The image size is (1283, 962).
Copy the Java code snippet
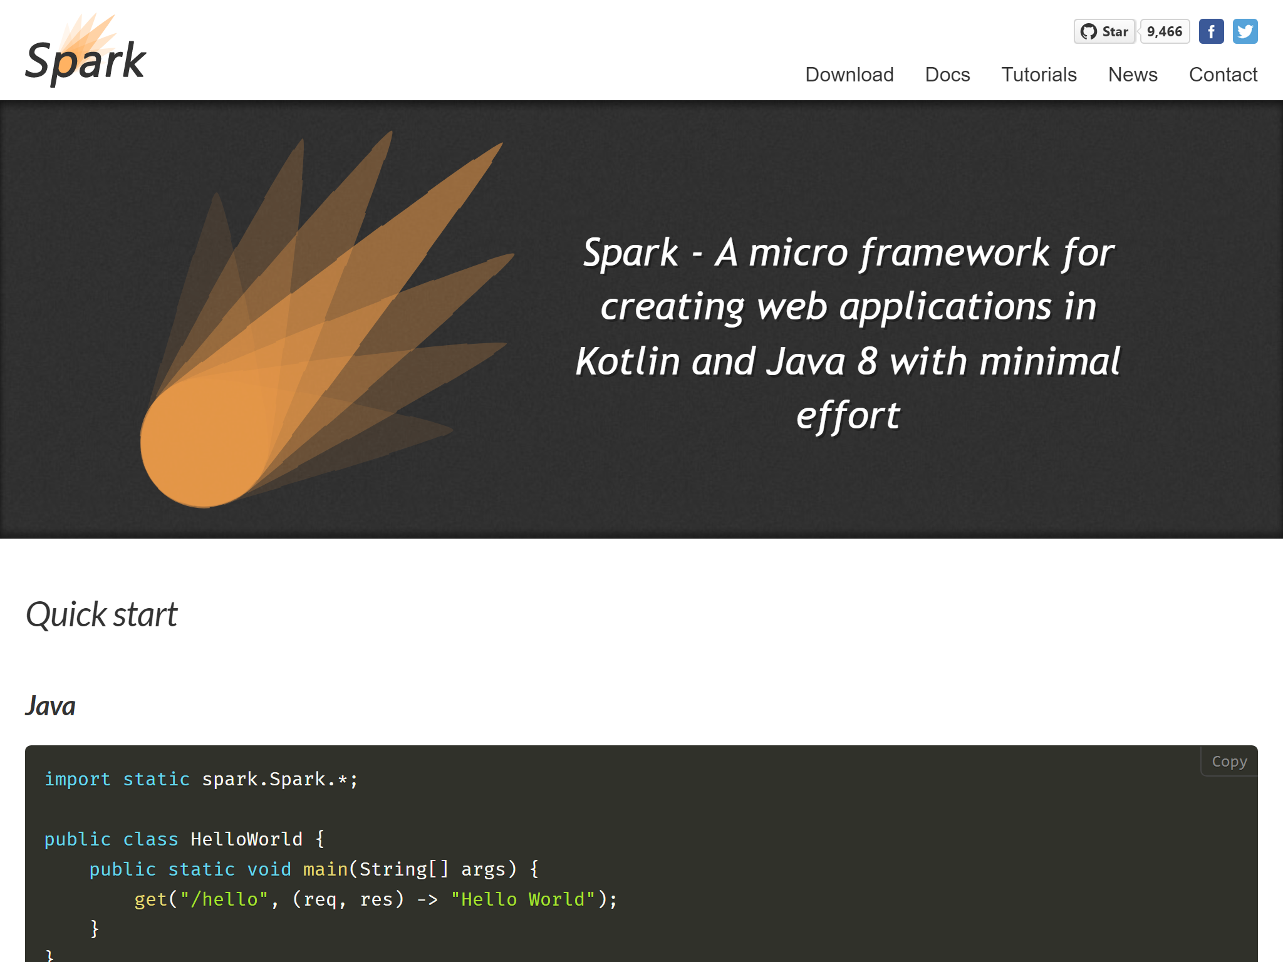click(1229, 762)
